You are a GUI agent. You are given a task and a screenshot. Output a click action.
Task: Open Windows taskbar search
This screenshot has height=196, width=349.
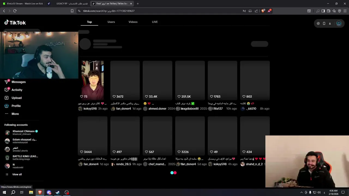13,192
